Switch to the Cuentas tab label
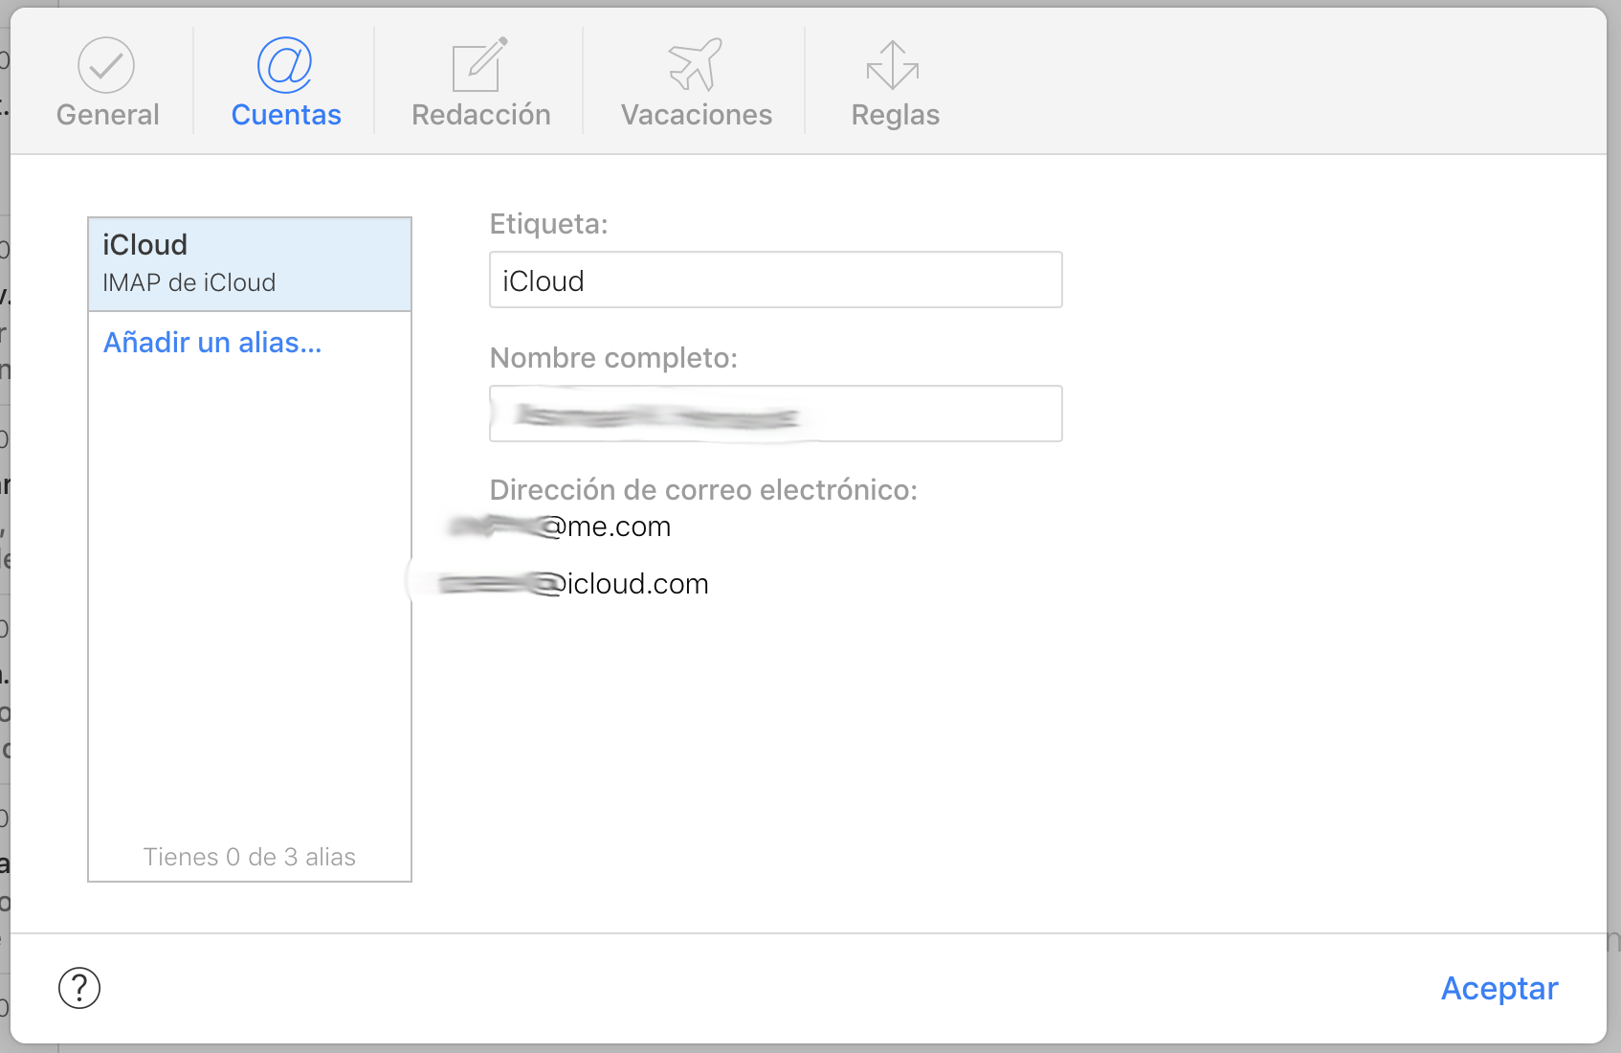Screen dimensions: 1621x1053 [286, 115]
